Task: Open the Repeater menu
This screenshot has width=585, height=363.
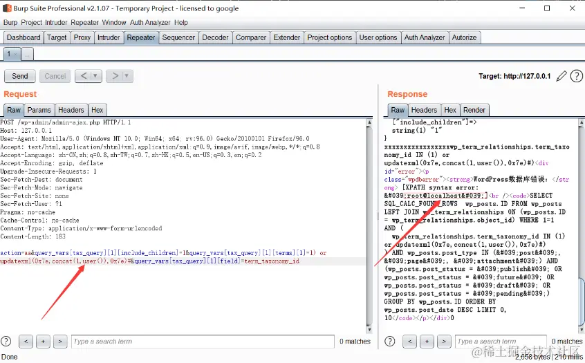Action: point(84,22)
